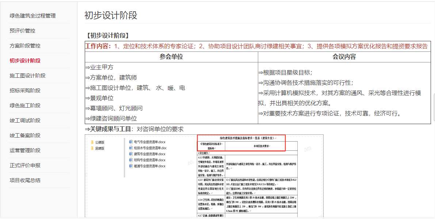Click the 电气专业提资清单.docx file icon

coord(131,142)
